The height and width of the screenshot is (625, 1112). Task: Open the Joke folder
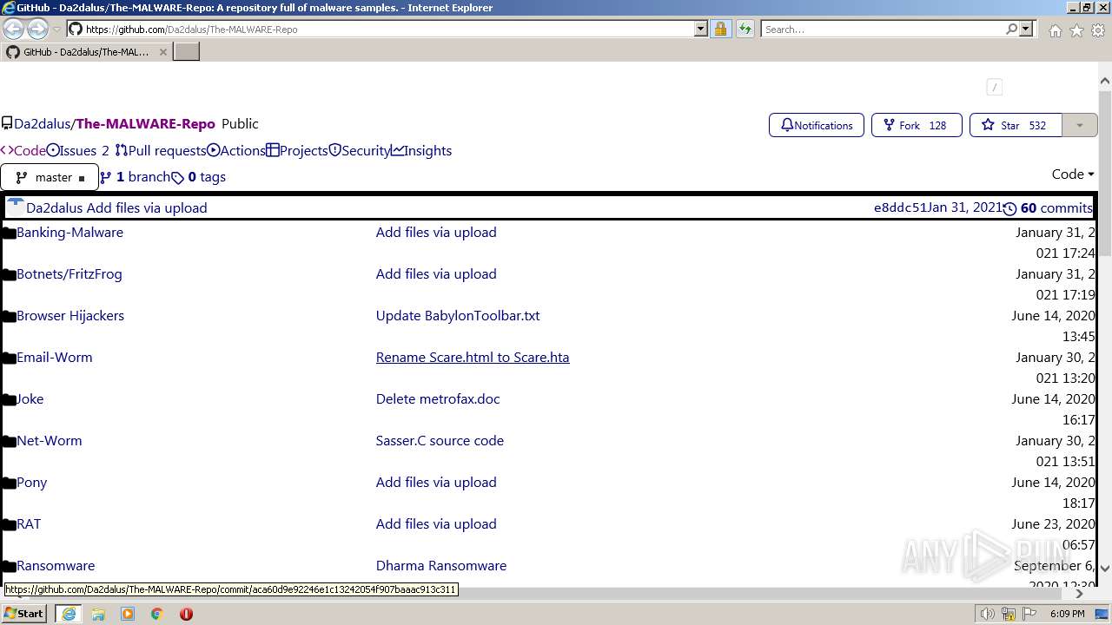point(30,399)
